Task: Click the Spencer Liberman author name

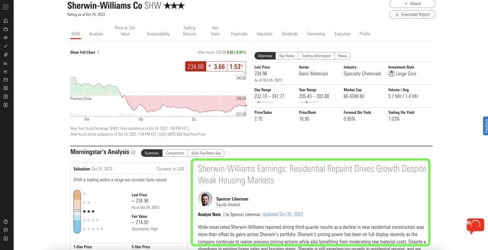Action: [232, 199]
